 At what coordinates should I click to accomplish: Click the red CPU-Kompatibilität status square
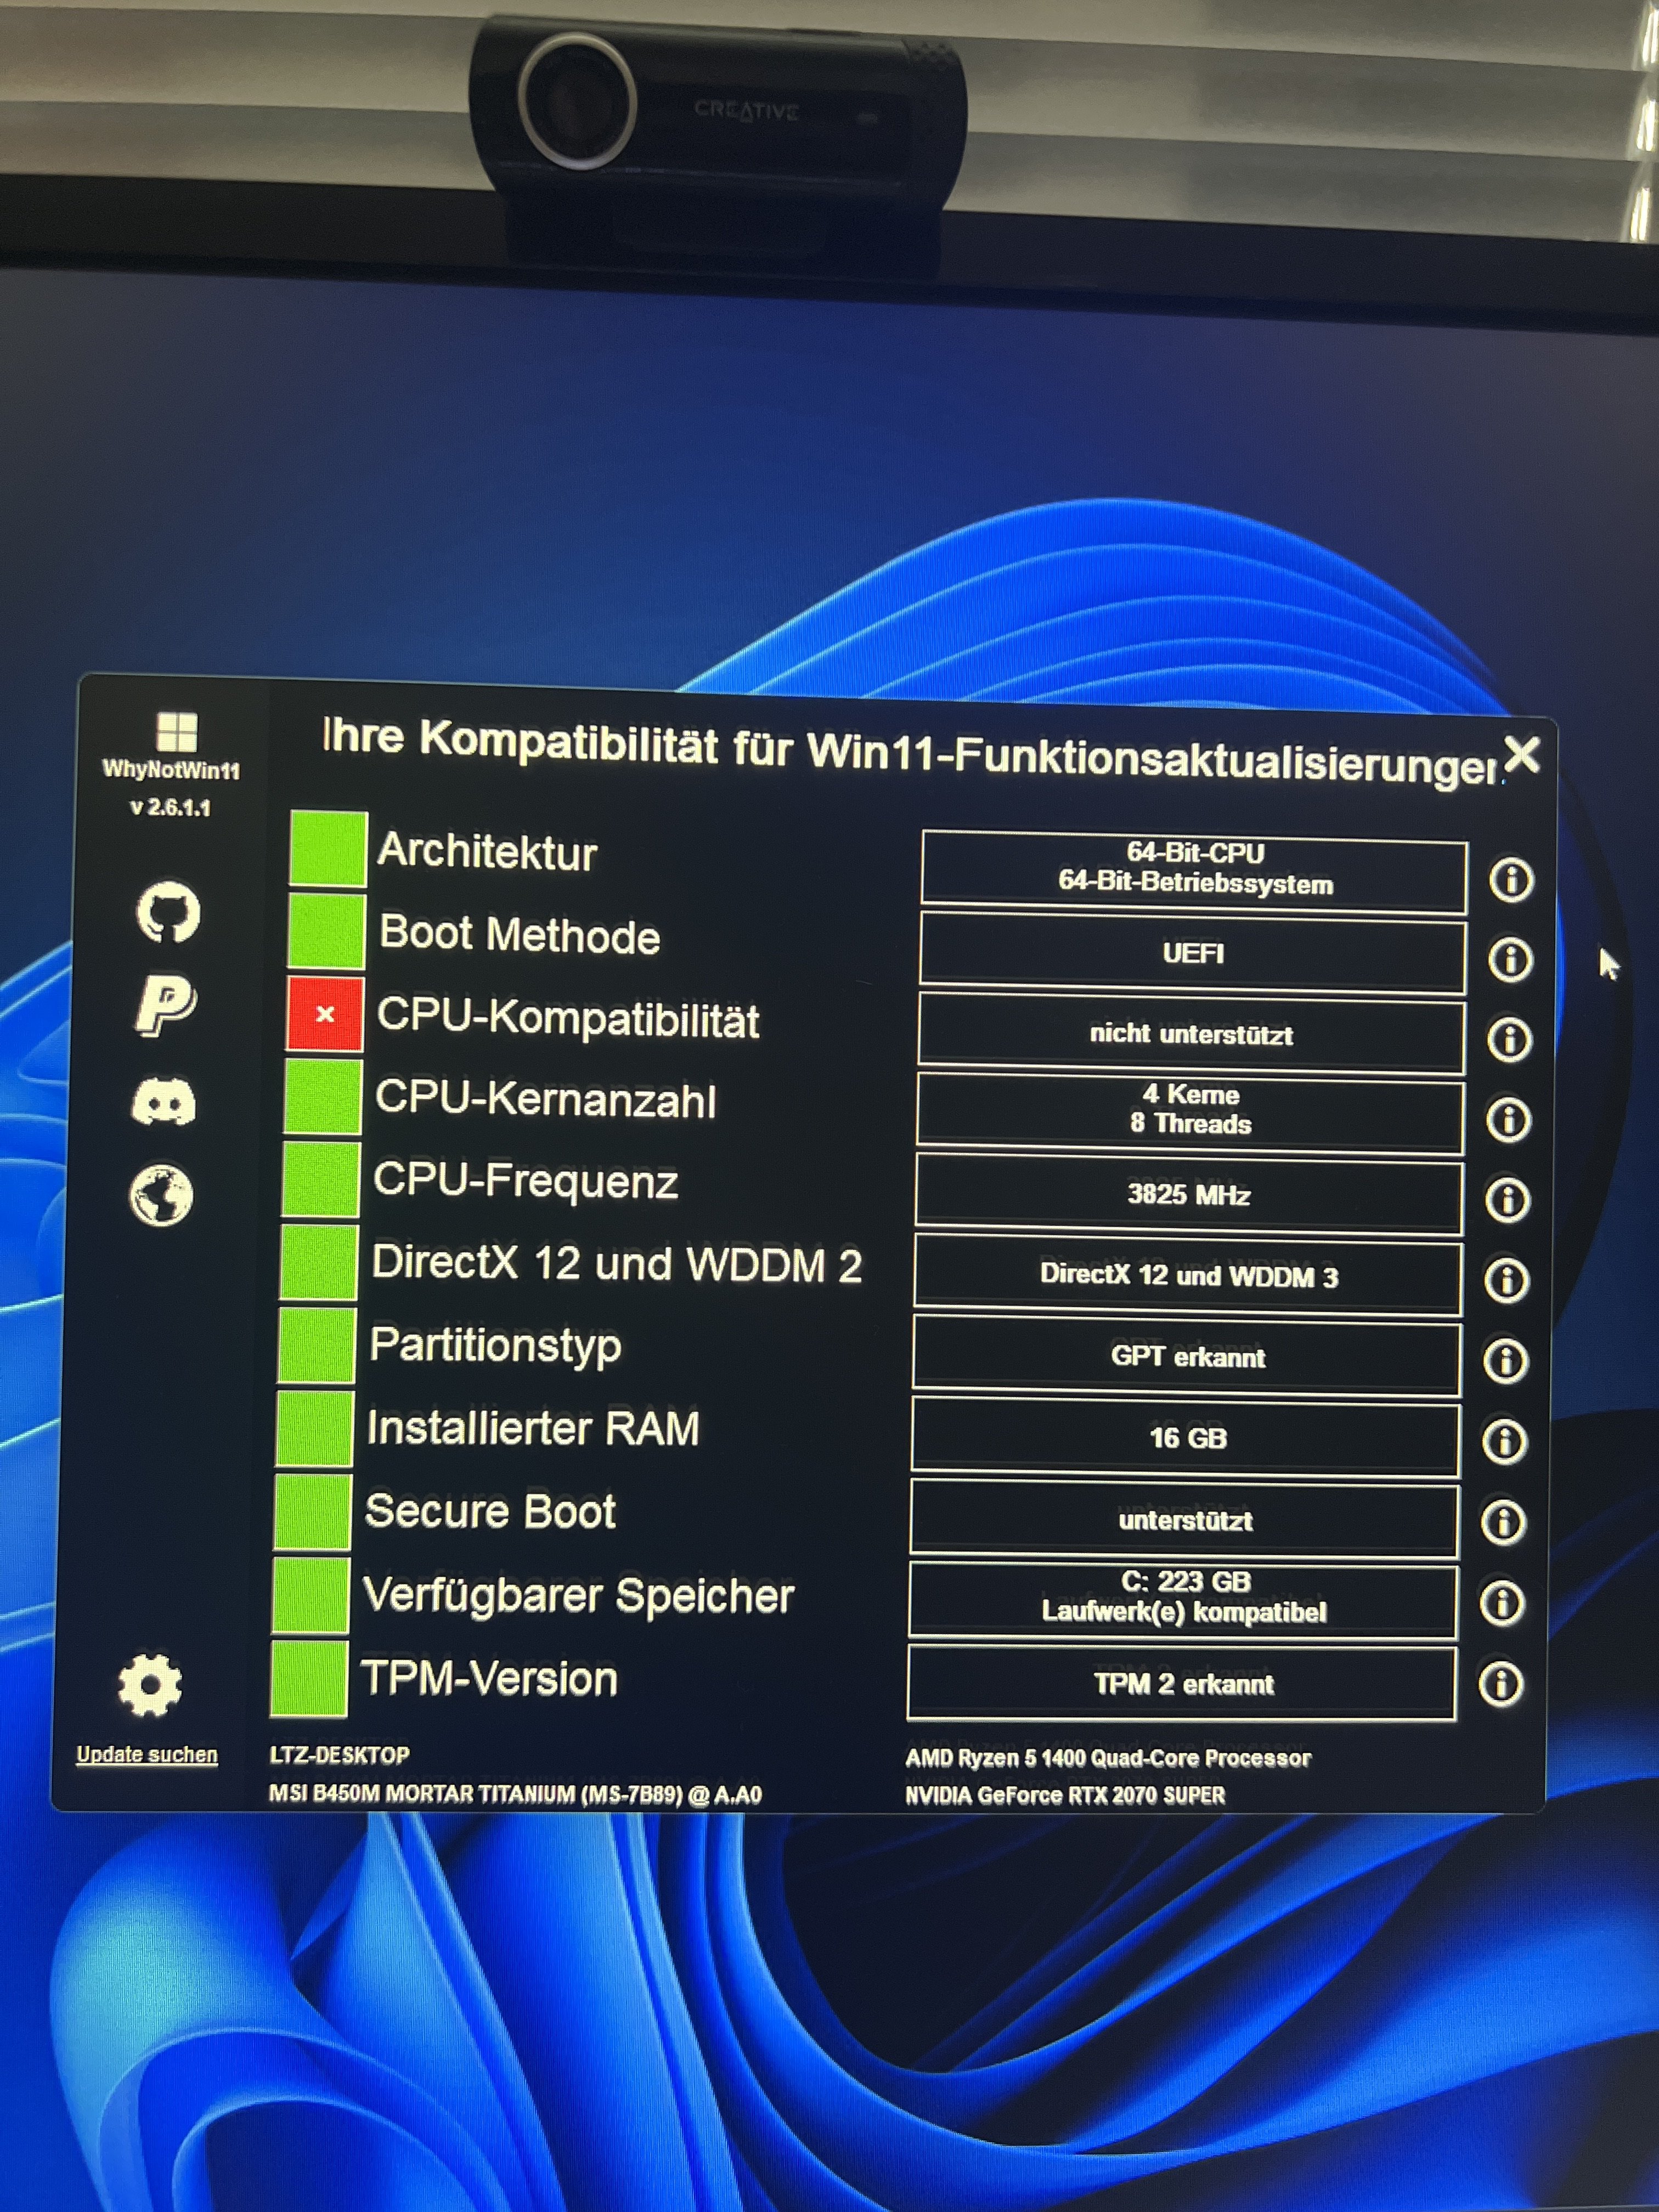[325, 1014]
